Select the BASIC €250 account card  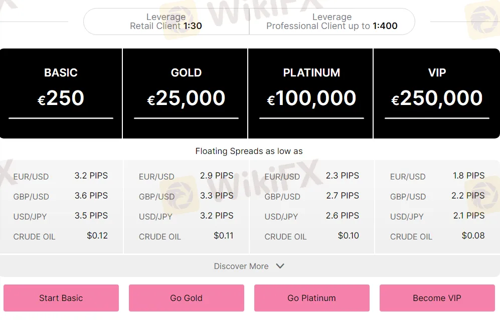61,93
